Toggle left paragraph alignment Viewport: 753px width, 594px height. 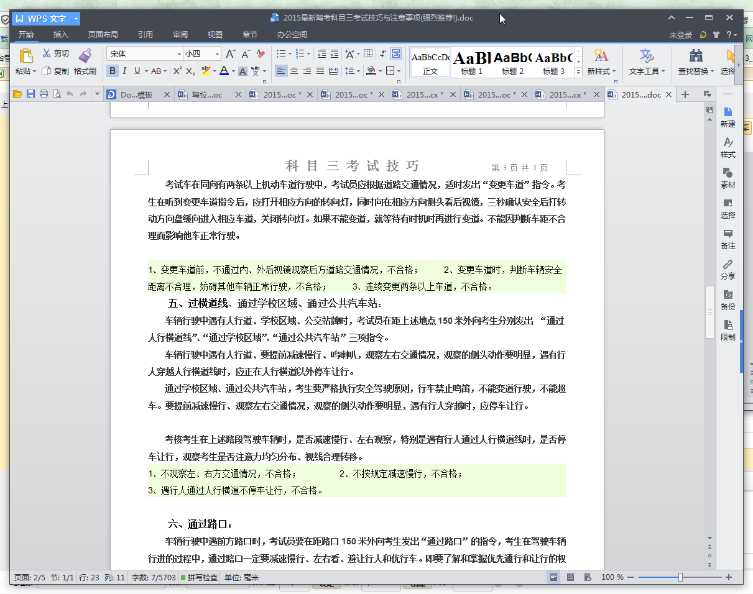pos(281,71)
